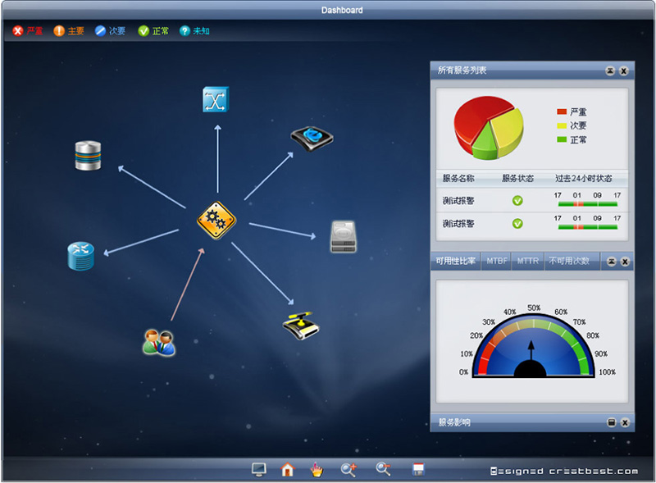The width and height of the screenshot is (656, 483).
Task: Click the central gear service node
Action: (x=216, y=220)
